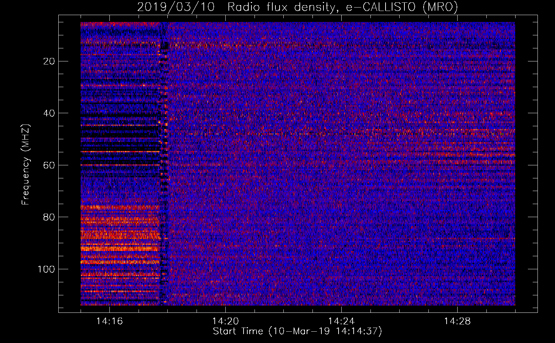Click the 14:24 time tick label
This screenshot has width=555, height=343.
coord(341,321)
